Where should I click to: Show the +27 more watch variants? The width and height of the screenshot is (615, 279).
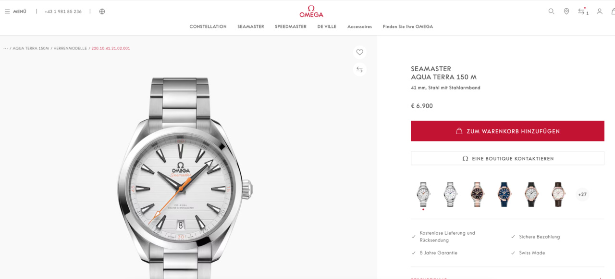(582, 194)
